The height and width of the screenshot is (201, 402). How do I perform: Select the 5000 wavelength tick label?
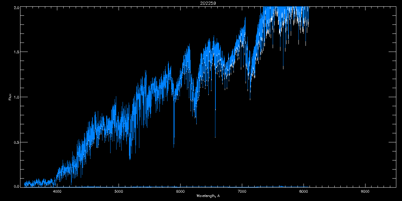point(119,192)
